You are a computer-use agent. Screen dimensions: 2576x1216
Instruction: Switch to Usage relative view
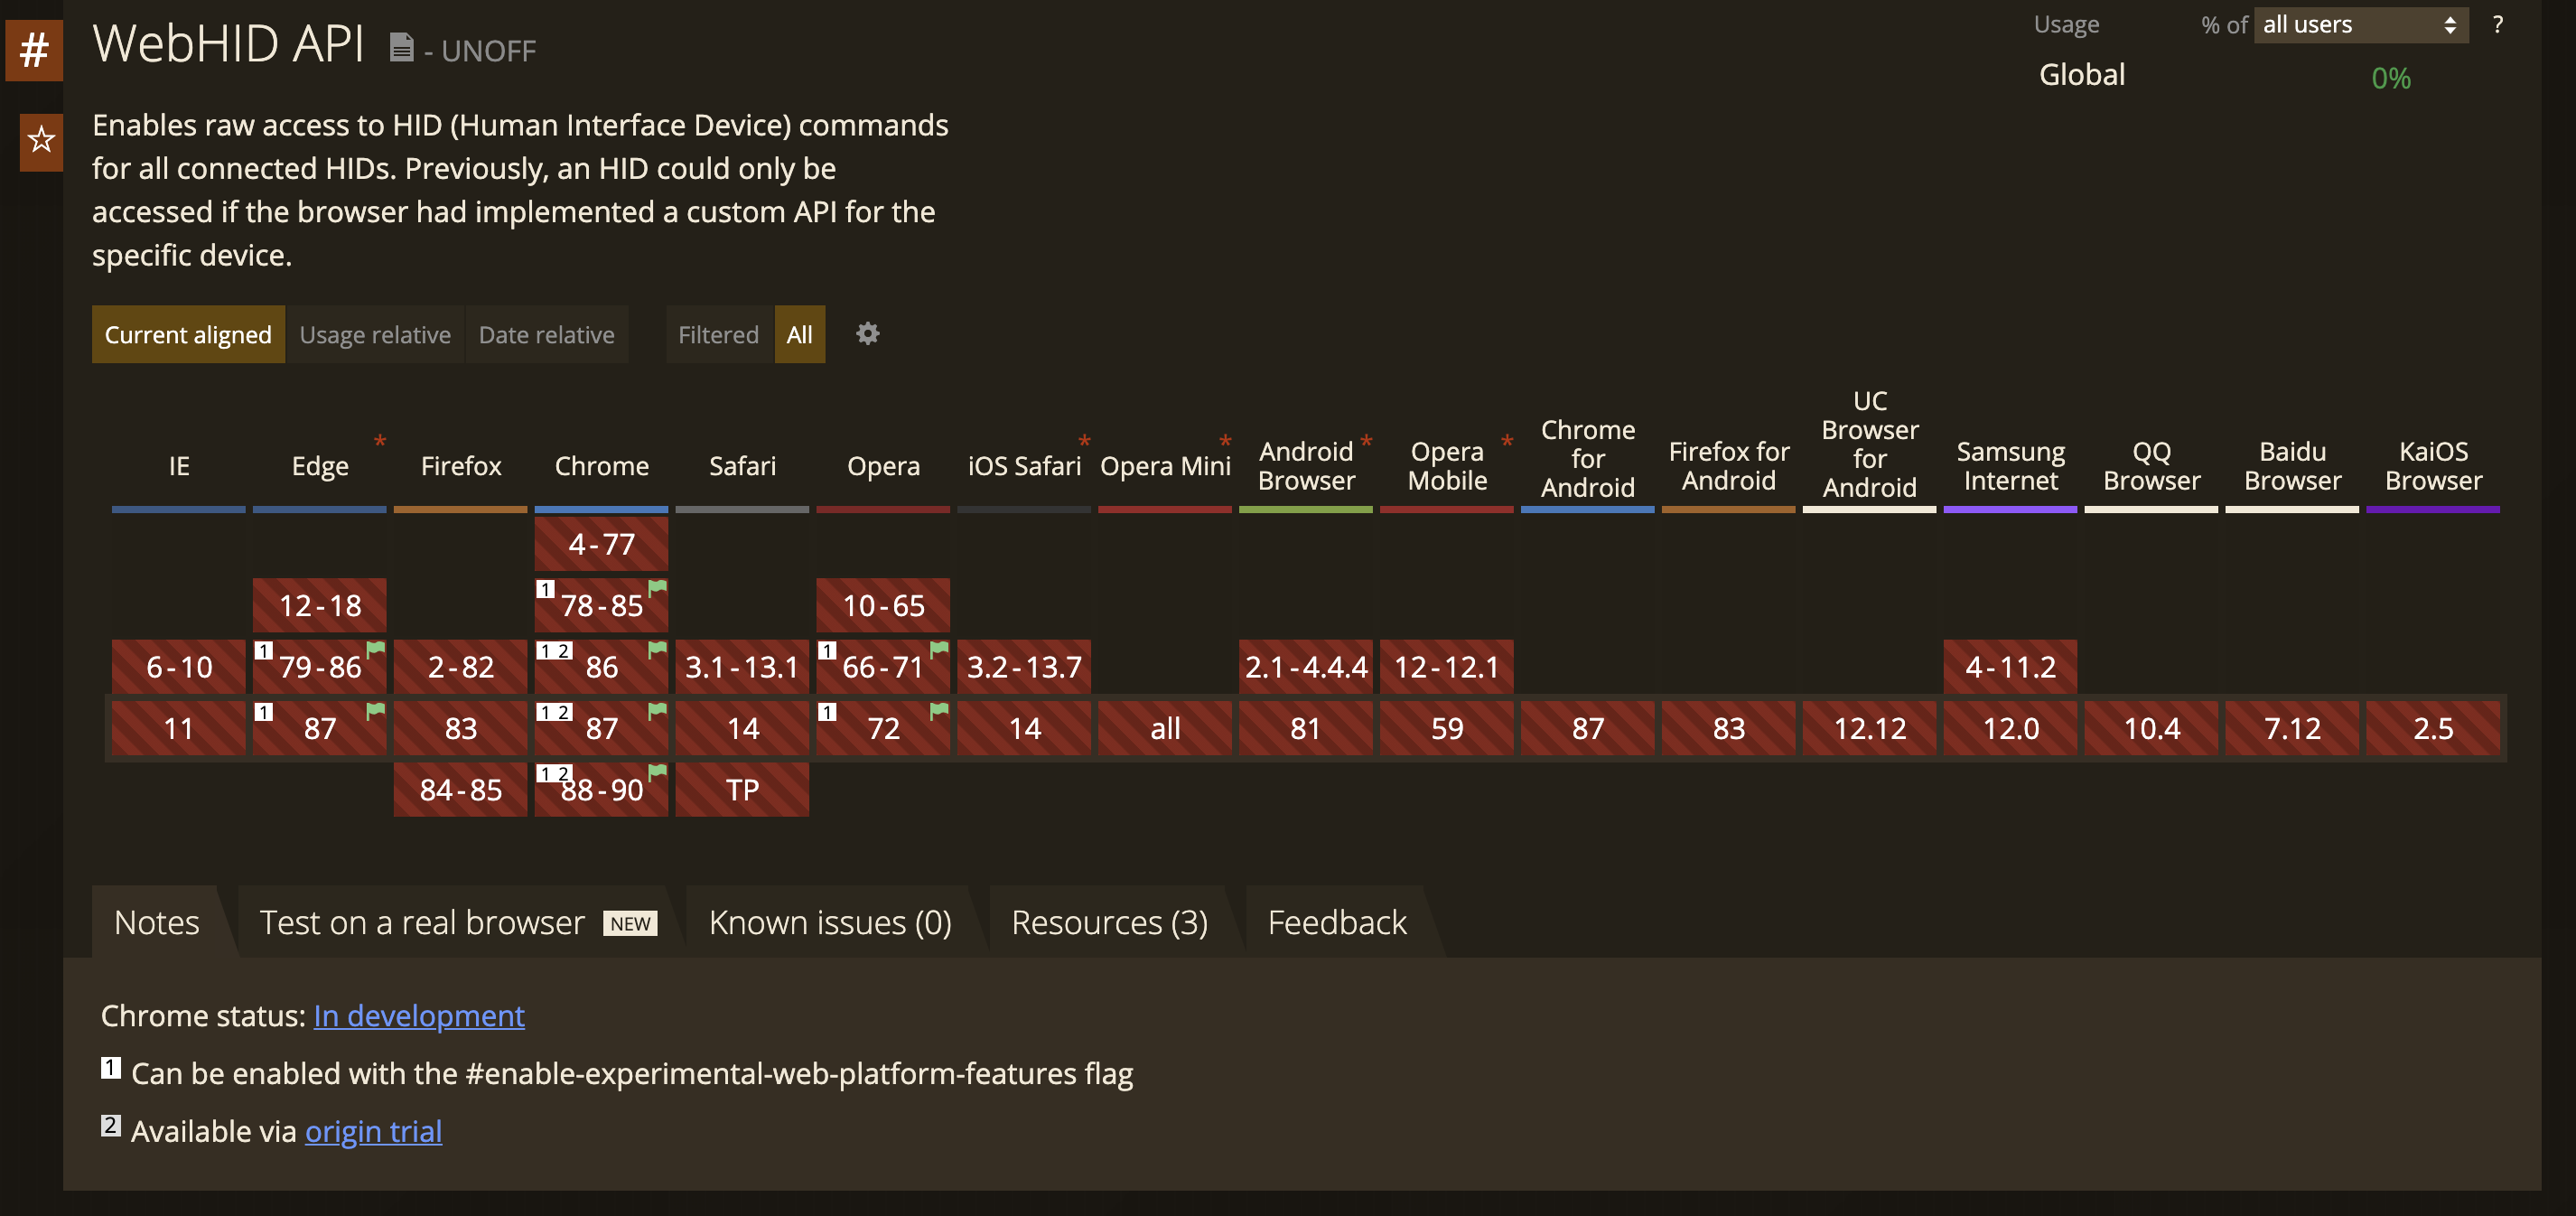pos(375,335)
